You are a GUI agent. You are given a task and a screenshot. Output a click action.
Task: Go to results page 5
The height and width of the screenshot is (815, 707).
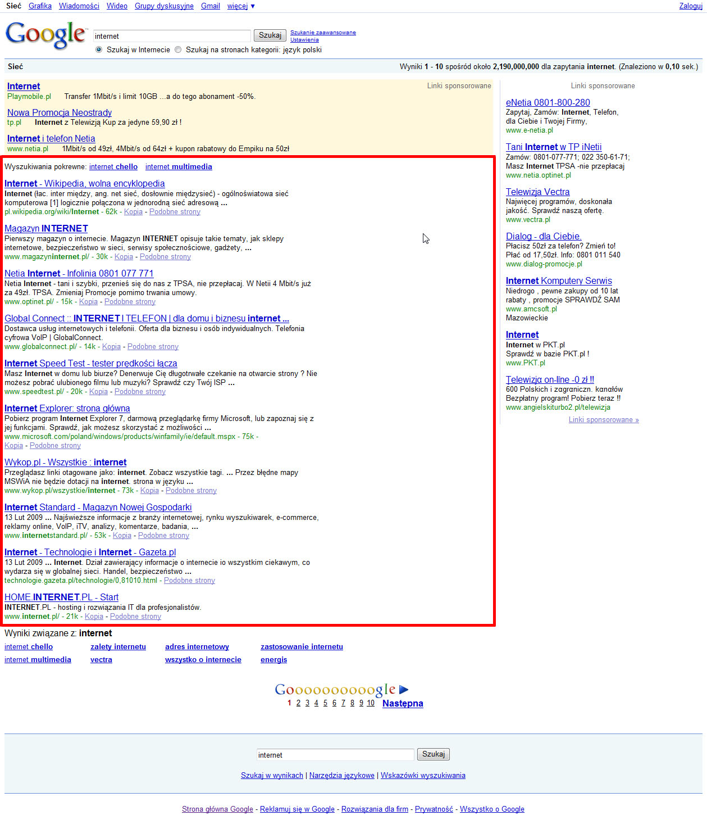tap(325, 703)
